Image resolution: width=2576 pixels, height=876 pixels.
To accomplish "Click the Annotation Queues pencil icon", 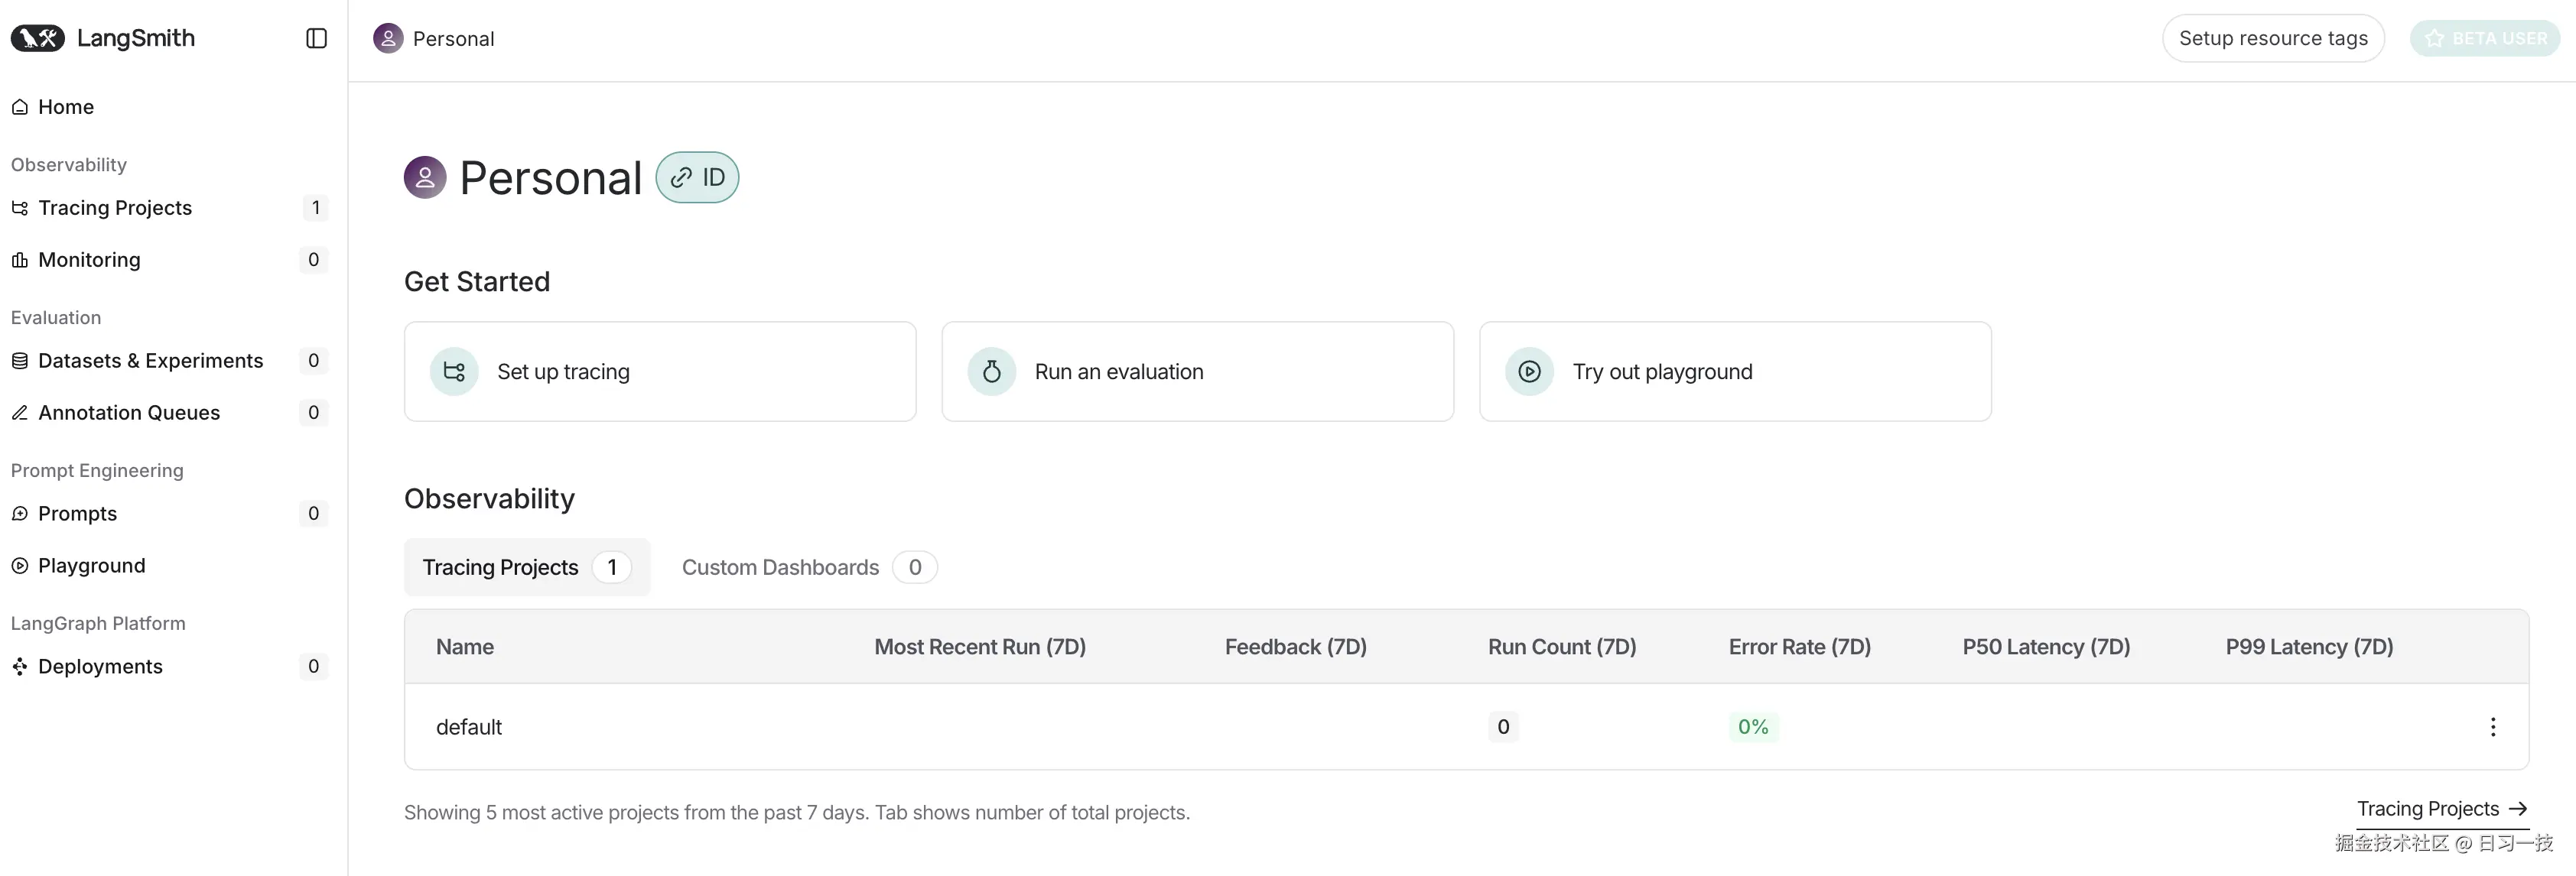I will coord(20,413).
